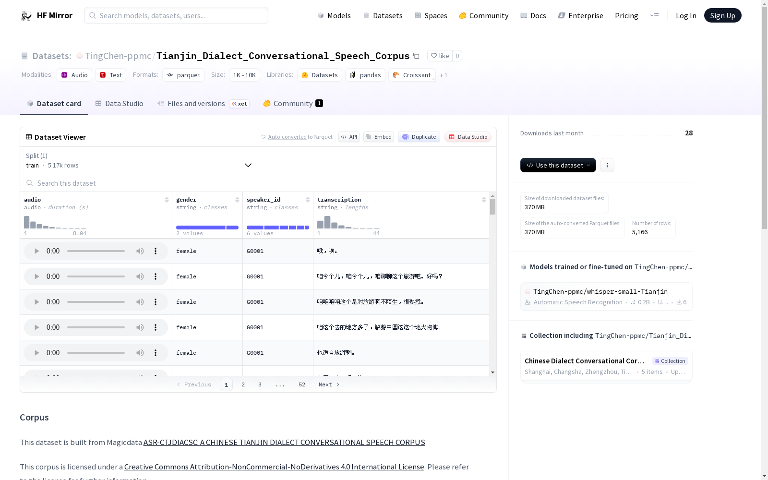The width and height of the screenshot is (768, 480).
Task: Open the Files and versions tab
Action: point(203,104)
